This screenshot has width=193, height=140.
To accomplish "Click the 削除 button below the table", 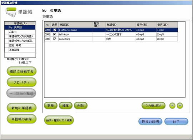I will 81,105.
